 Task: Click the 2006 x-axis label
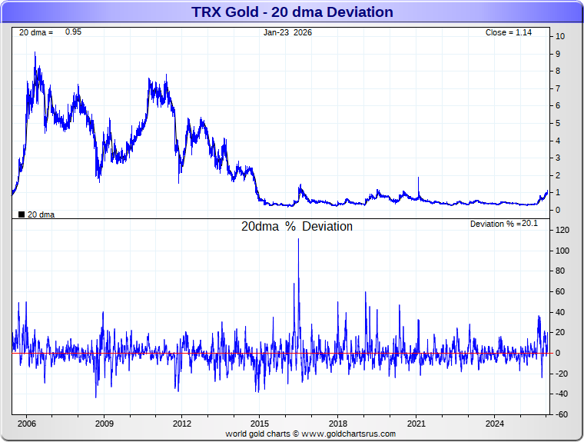(x=27, y=424)
